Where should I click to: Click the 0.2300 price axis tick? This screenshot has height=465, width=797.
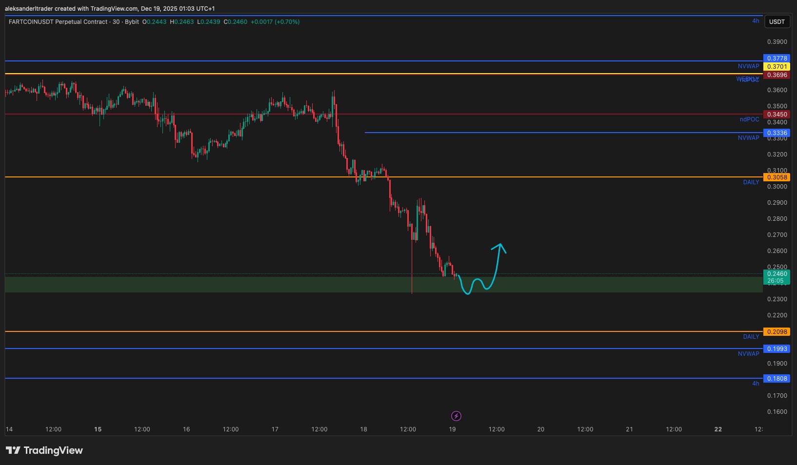pos(777,299)
